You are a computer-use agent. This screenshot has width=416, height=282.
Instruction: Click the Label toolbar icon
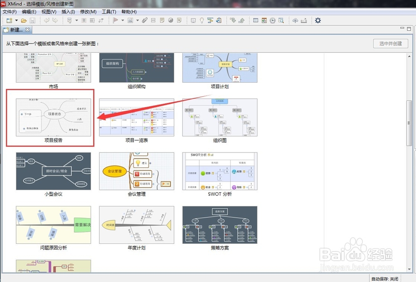coord(153,20)
